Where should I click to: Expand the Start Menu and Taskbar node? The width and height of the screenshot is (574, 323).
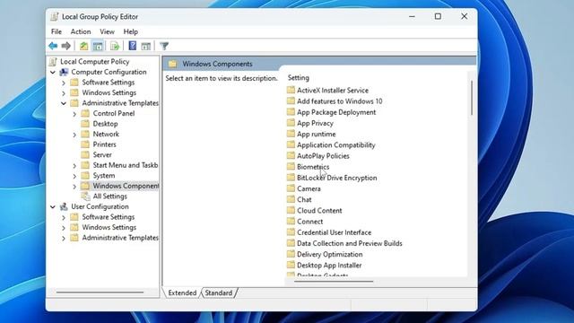74,165
